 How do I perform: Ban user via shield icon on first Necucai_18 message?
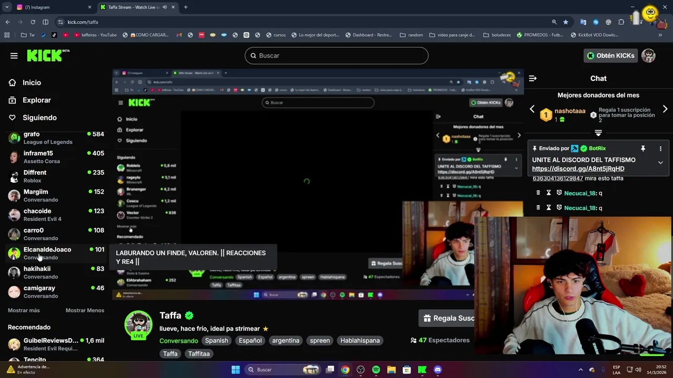559,193
